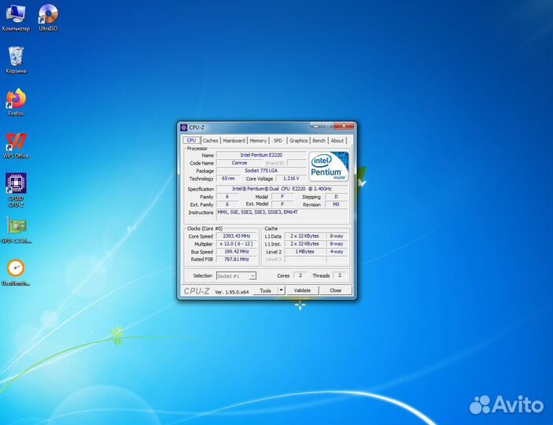Open the Корзина recycle bin
553x425 pixels.
coord(16,60)
